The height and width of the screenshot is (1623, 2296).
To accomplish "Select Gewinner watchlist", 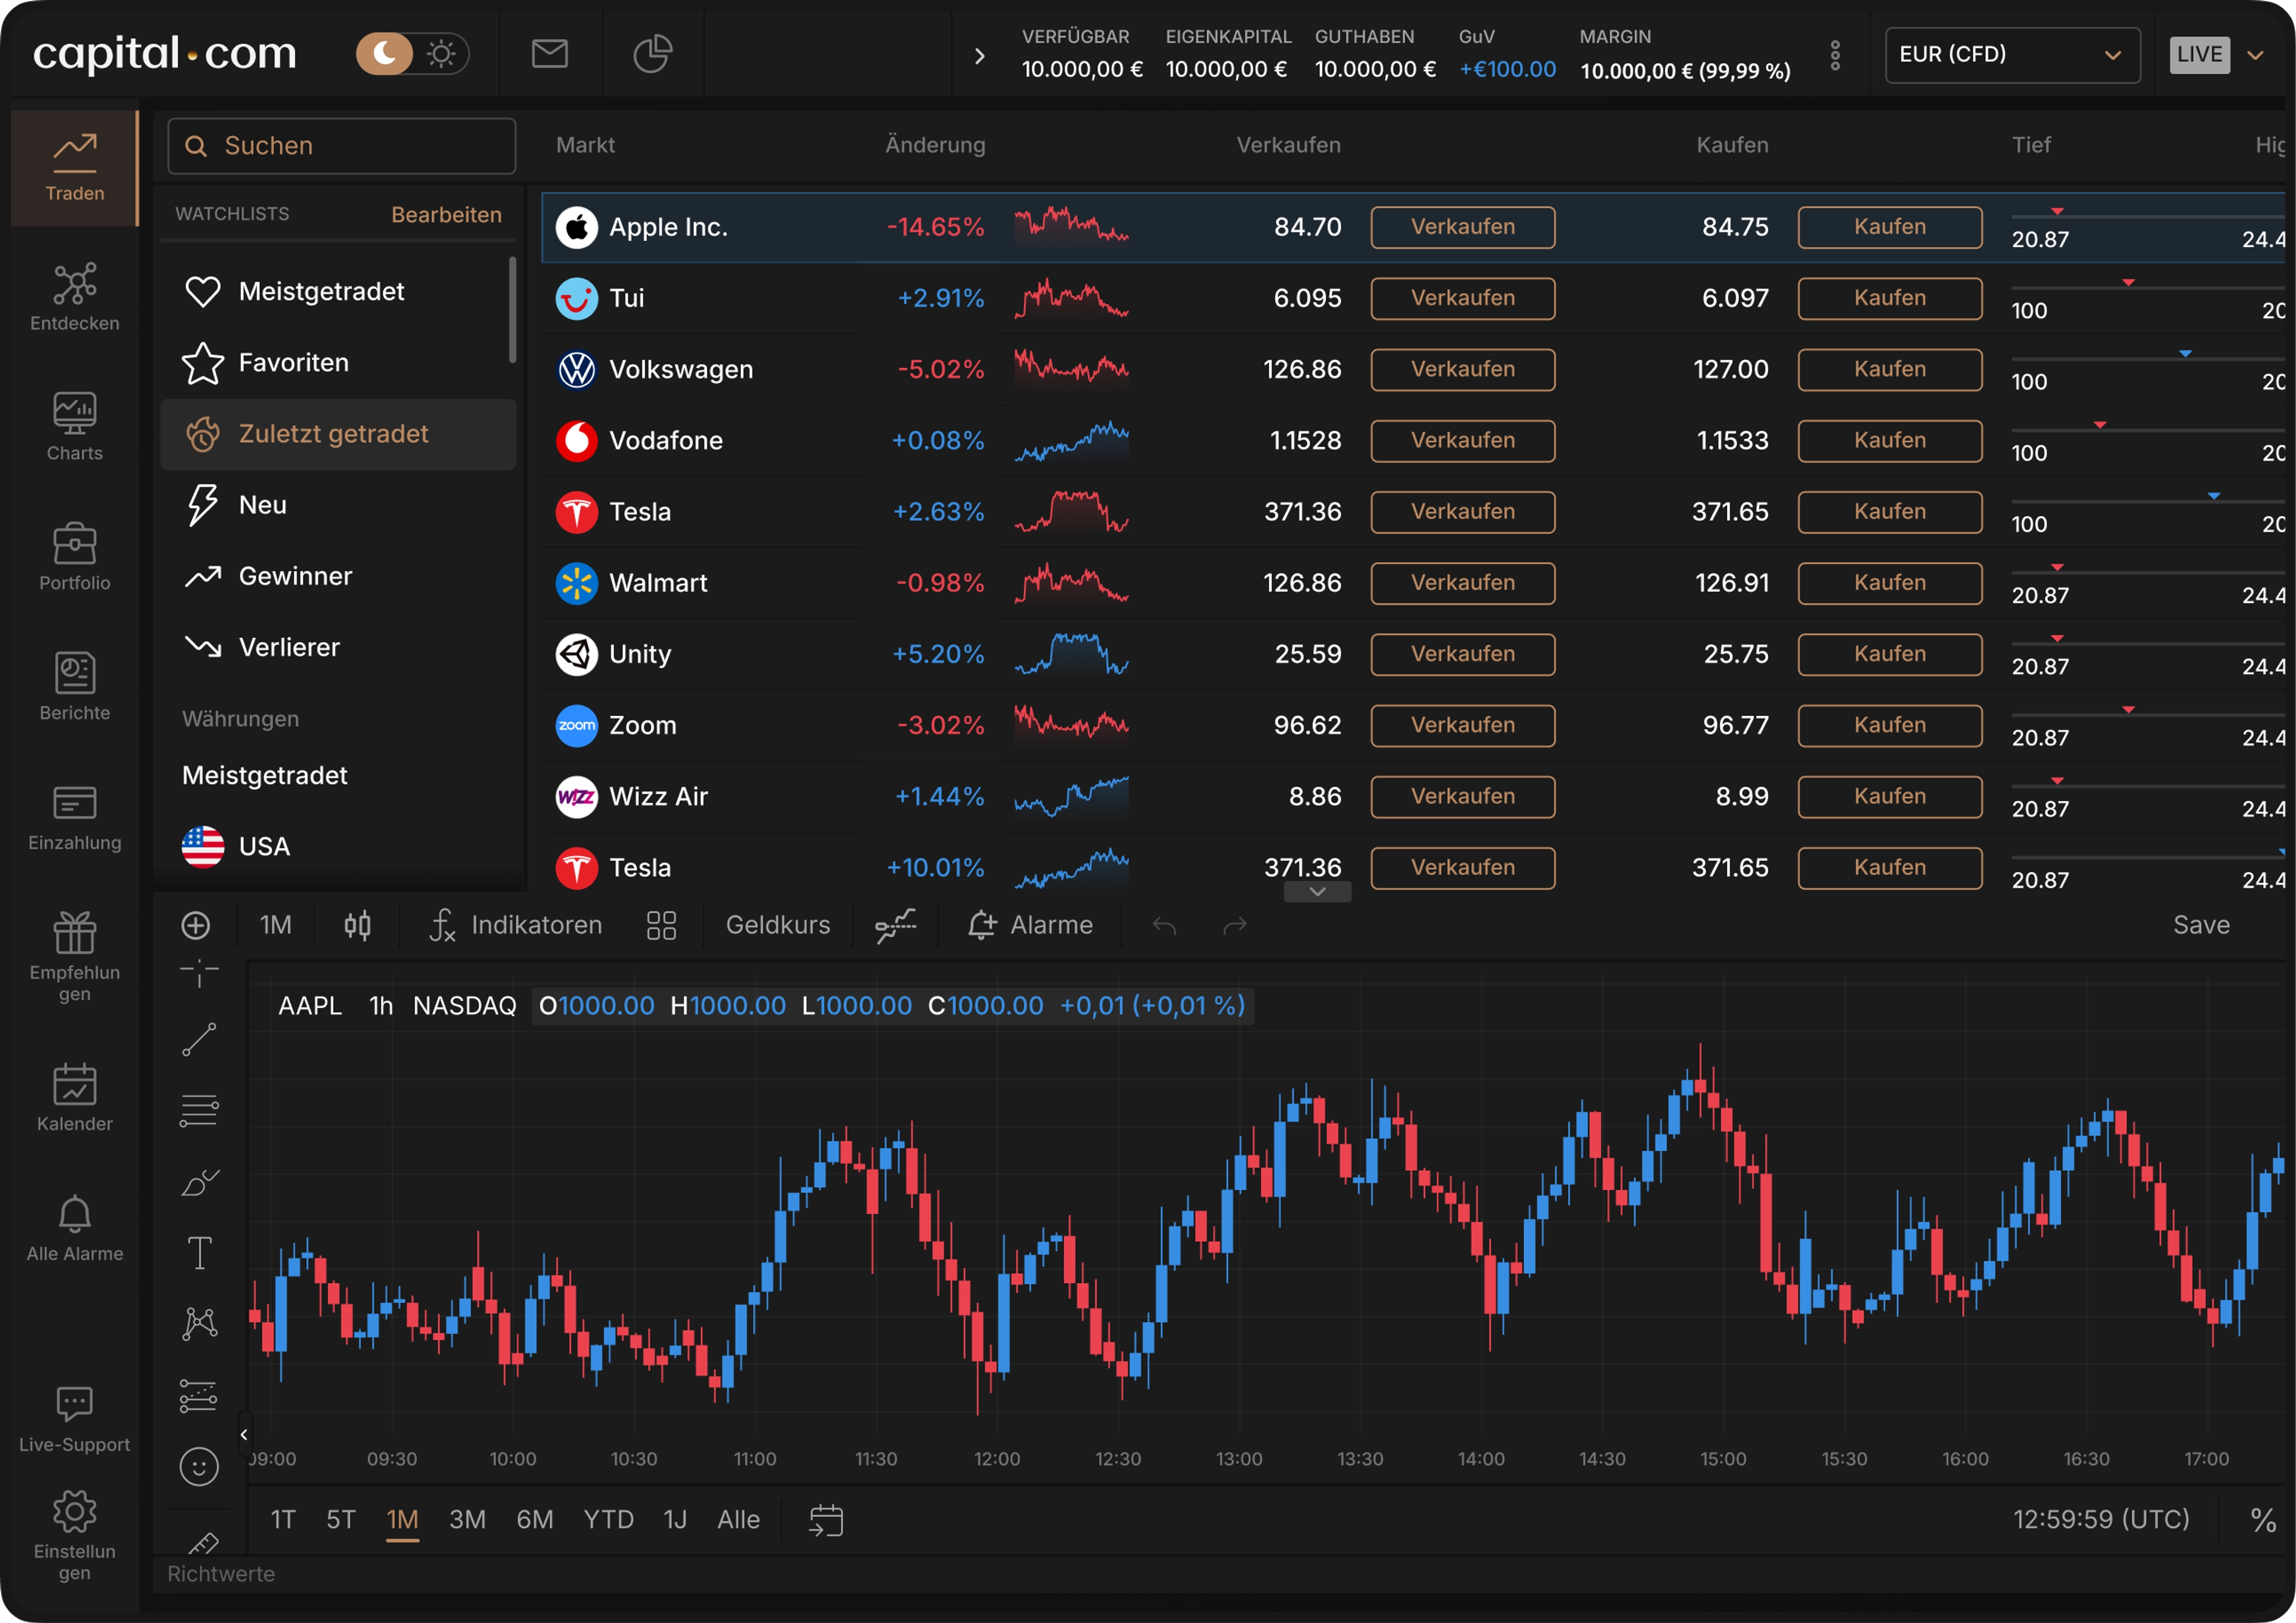I will (338, 576).
